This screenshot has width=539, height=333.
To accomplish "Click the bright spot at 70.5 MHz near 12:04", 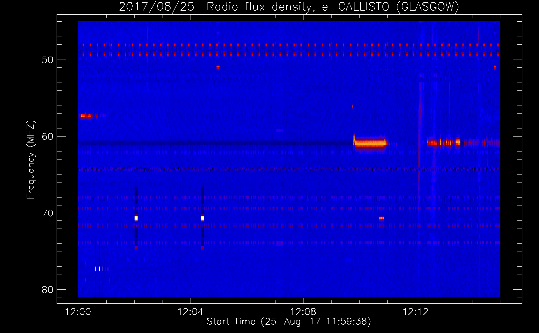I will [x=202, y=218].
